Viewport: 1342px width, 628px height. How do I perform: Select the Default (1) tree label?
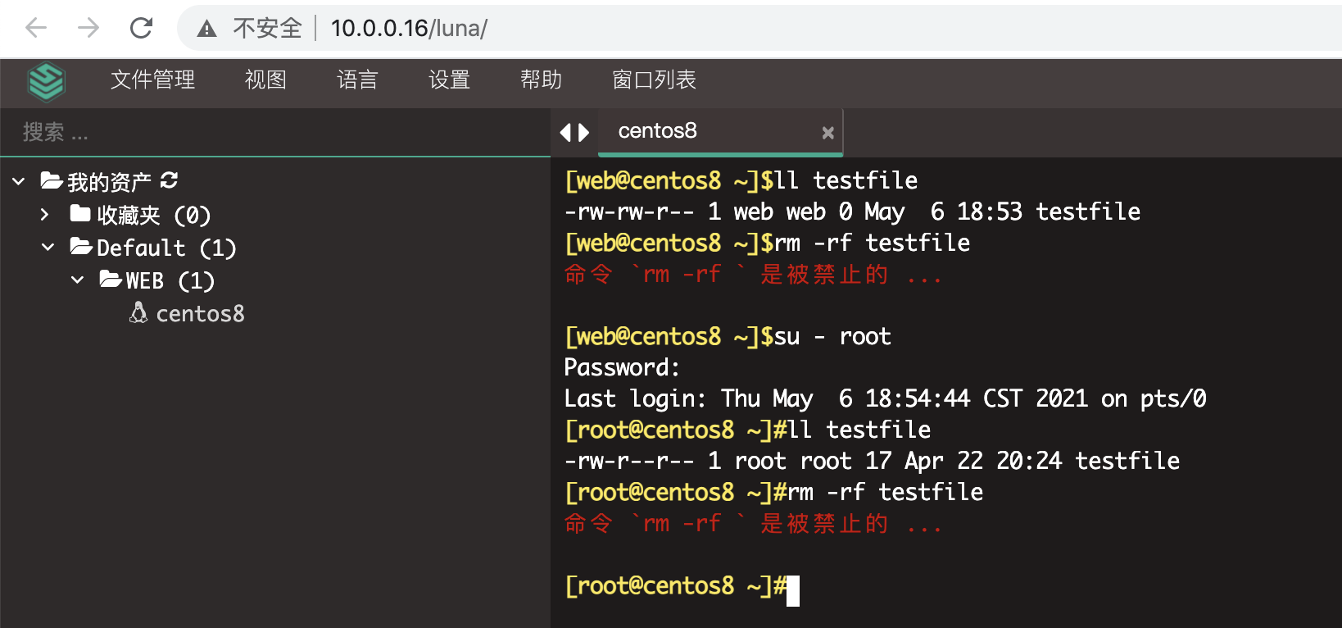166,248
